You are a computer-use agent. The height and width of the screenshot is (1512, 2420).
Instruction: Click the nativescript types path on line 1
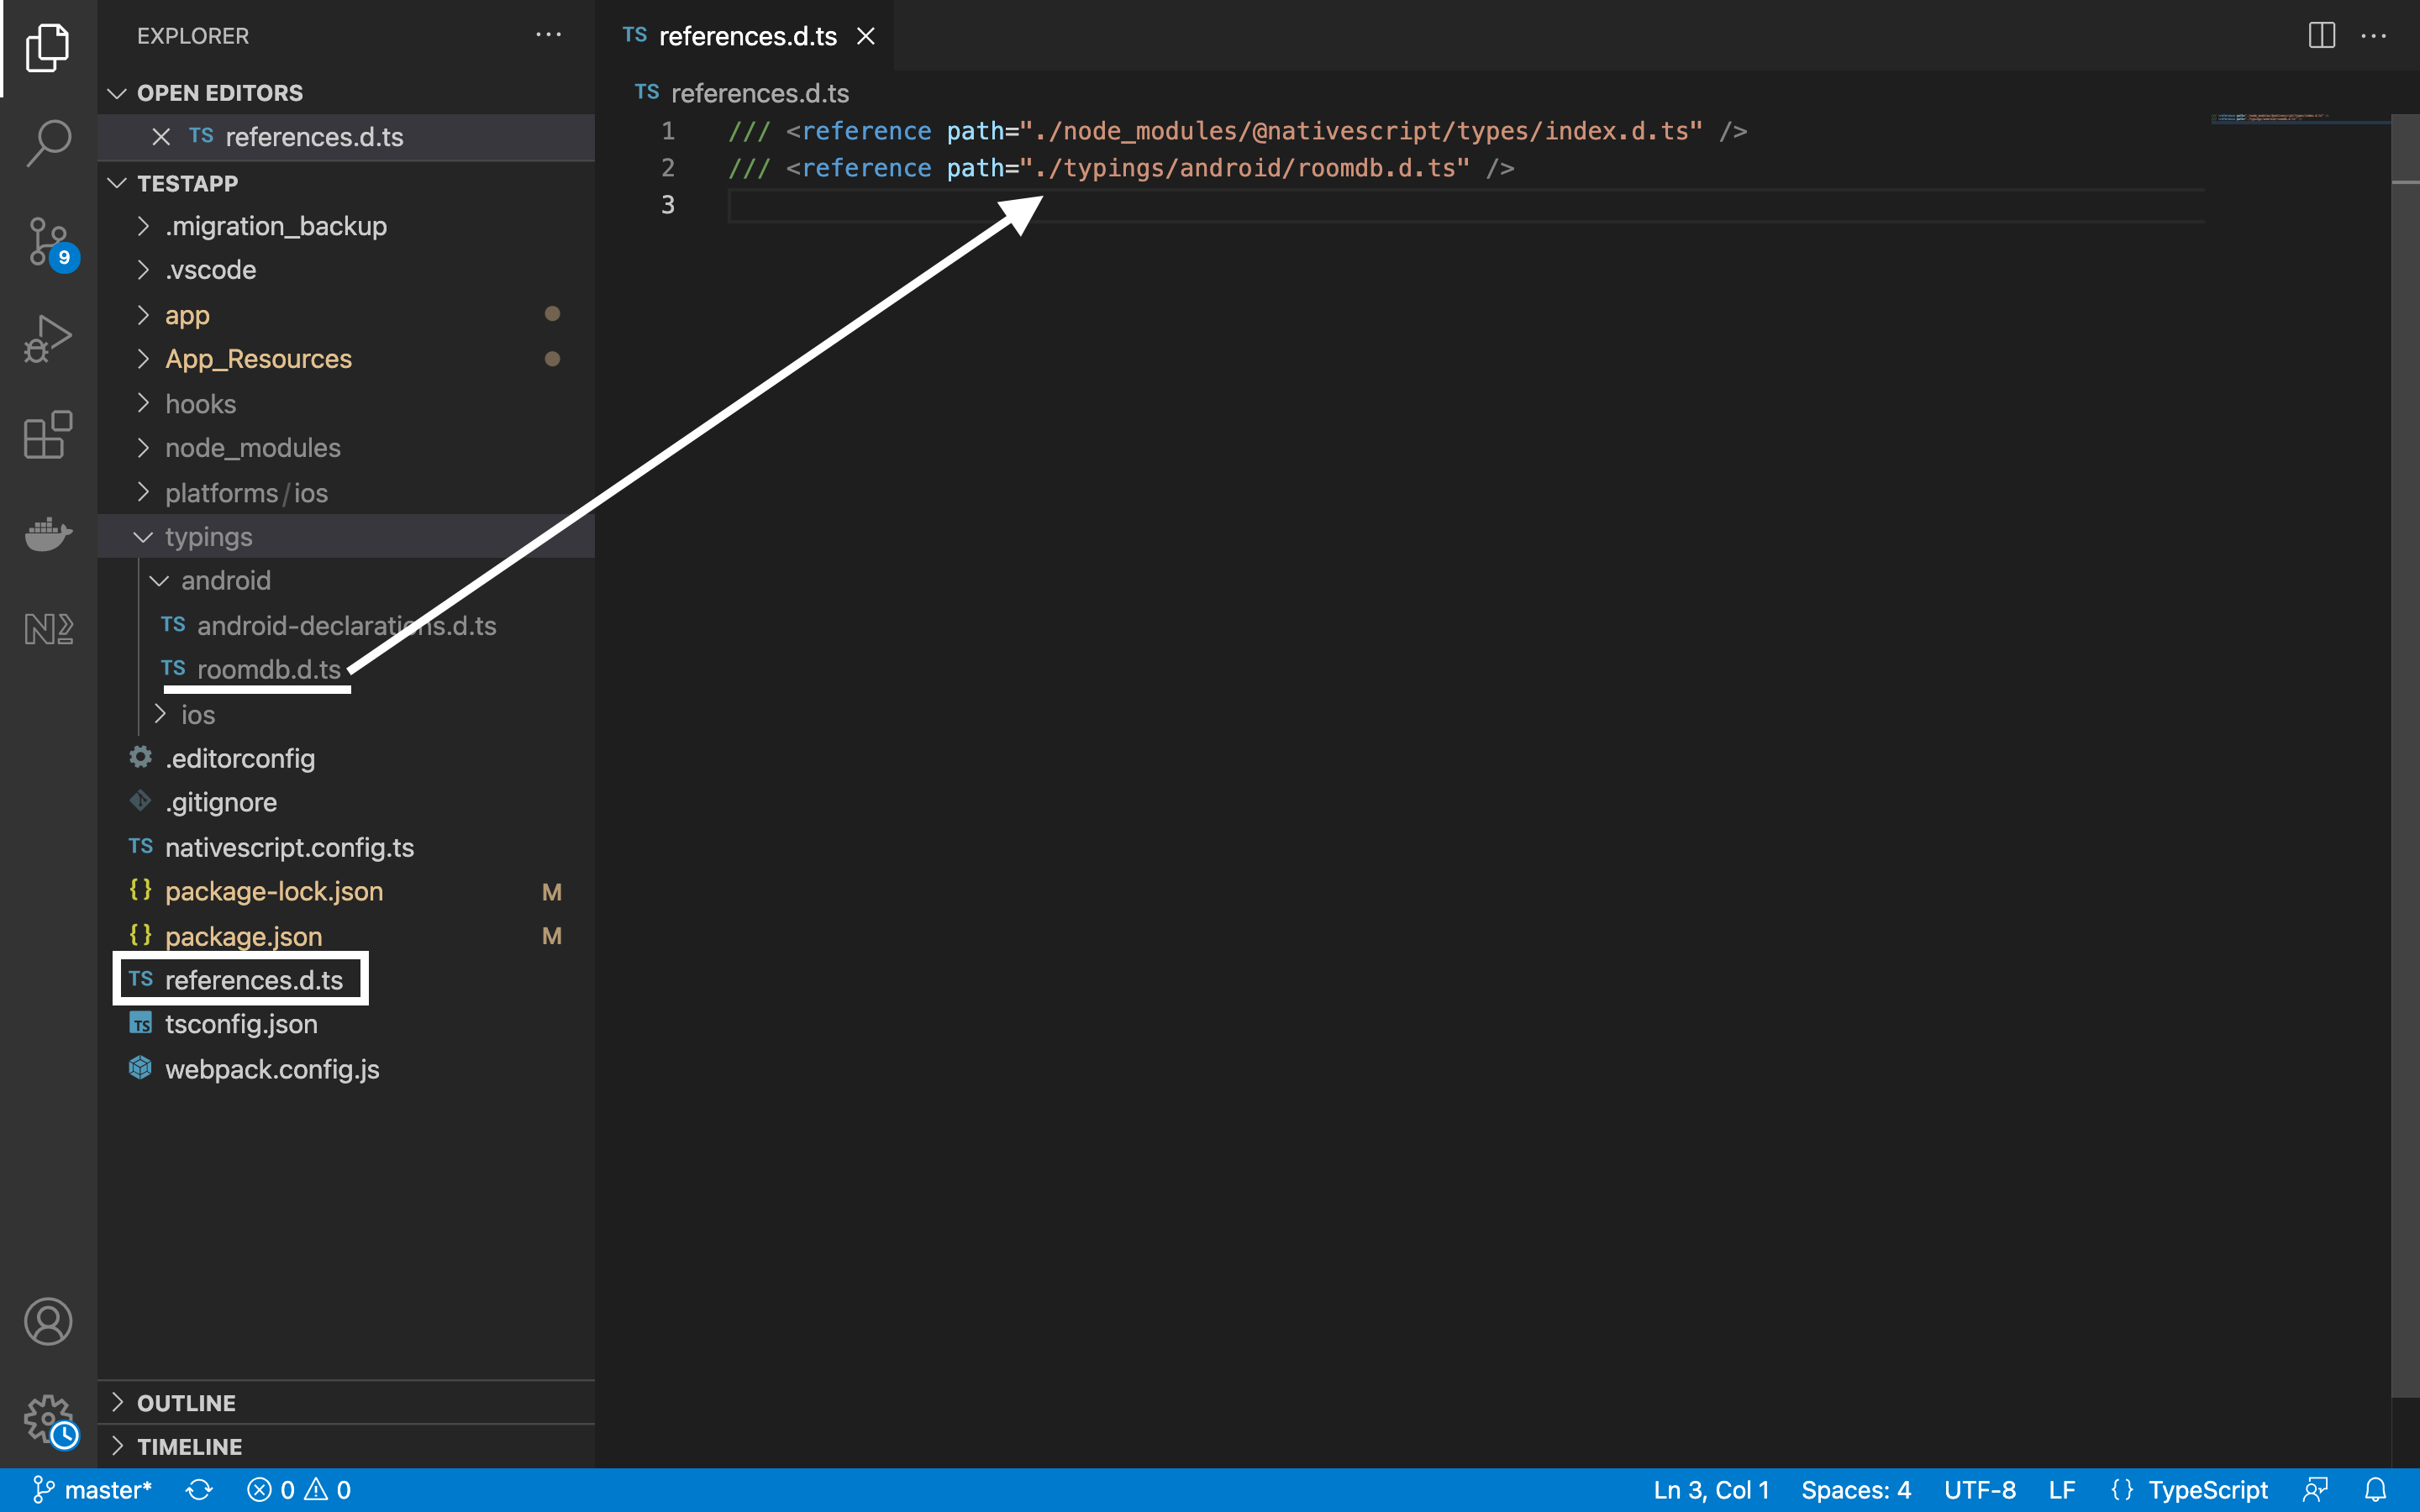click(x=1361, y=131)
